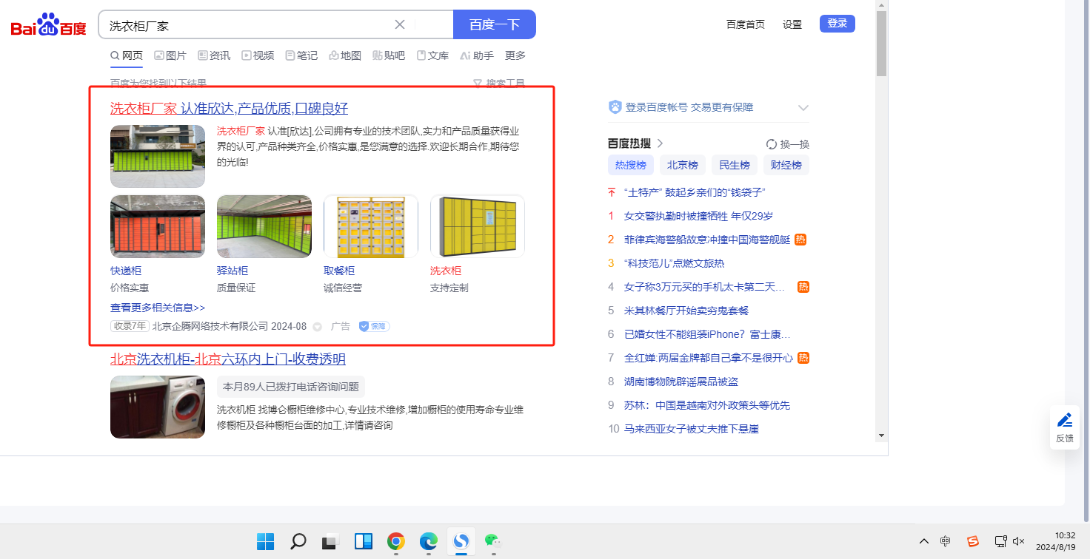Open the 驿站柜 text link

[x=233, y=271]
